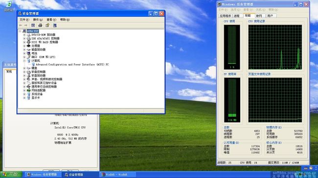The height and width of the screenshot is (178, 318).
Task: Click the show console tree toolbar icon
Action: coord(33,25)
